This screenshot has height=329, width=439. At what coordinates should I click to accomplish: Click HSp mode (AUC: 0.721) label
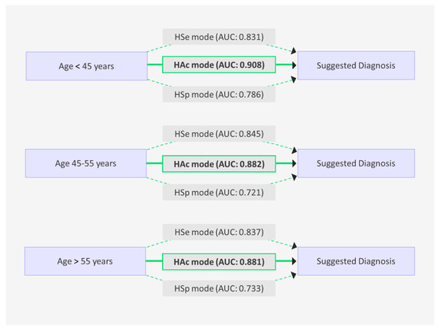[219, 192]
